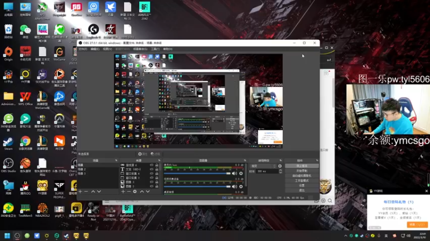Image resolution: width=430 pixels, height=241 pixels.
Task: Move scene down in Scenes panel
Action: point(99,192)
